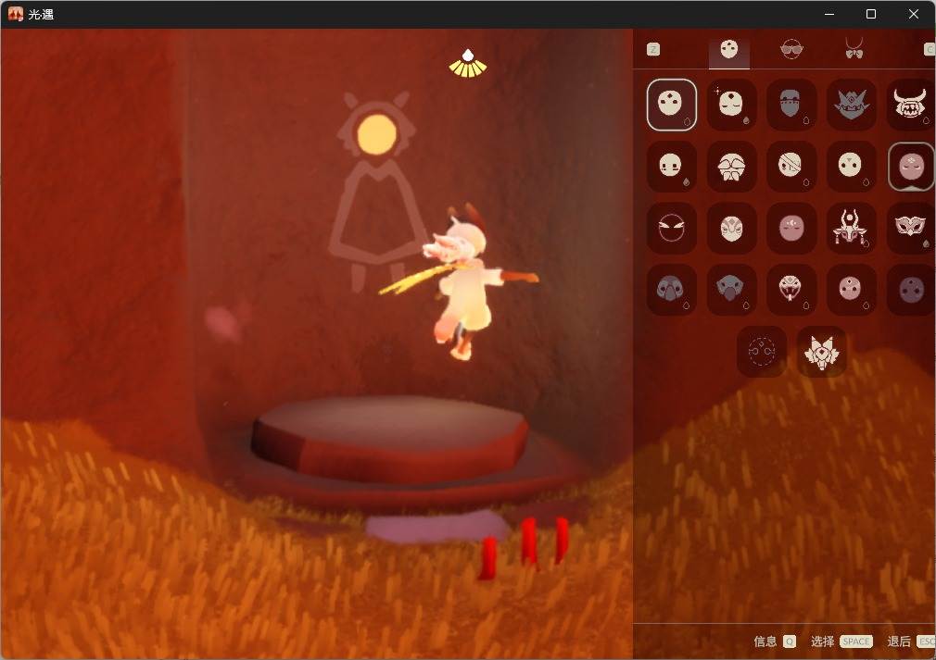Select the gray round-beaked bird mask
The image size is (936, 660).
click(672, 290)
